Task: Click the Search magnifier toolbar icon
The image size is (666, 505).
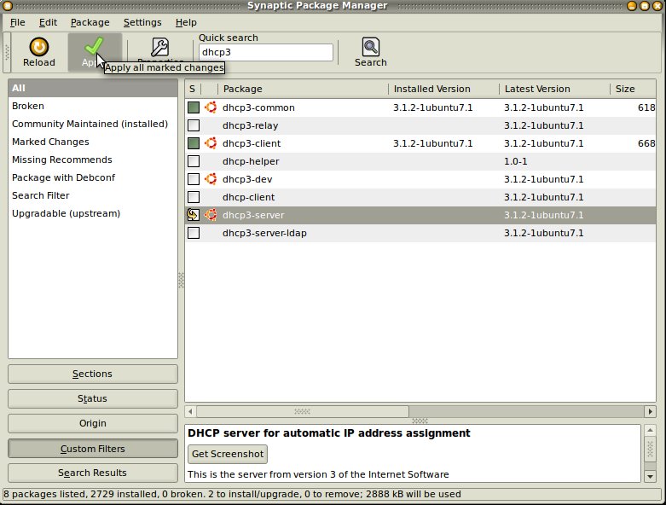Action: (370, 47)
